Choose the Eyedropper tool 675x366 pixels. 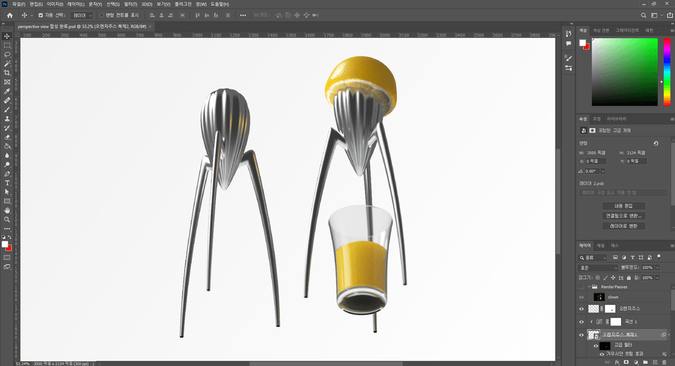pos(7,91)
